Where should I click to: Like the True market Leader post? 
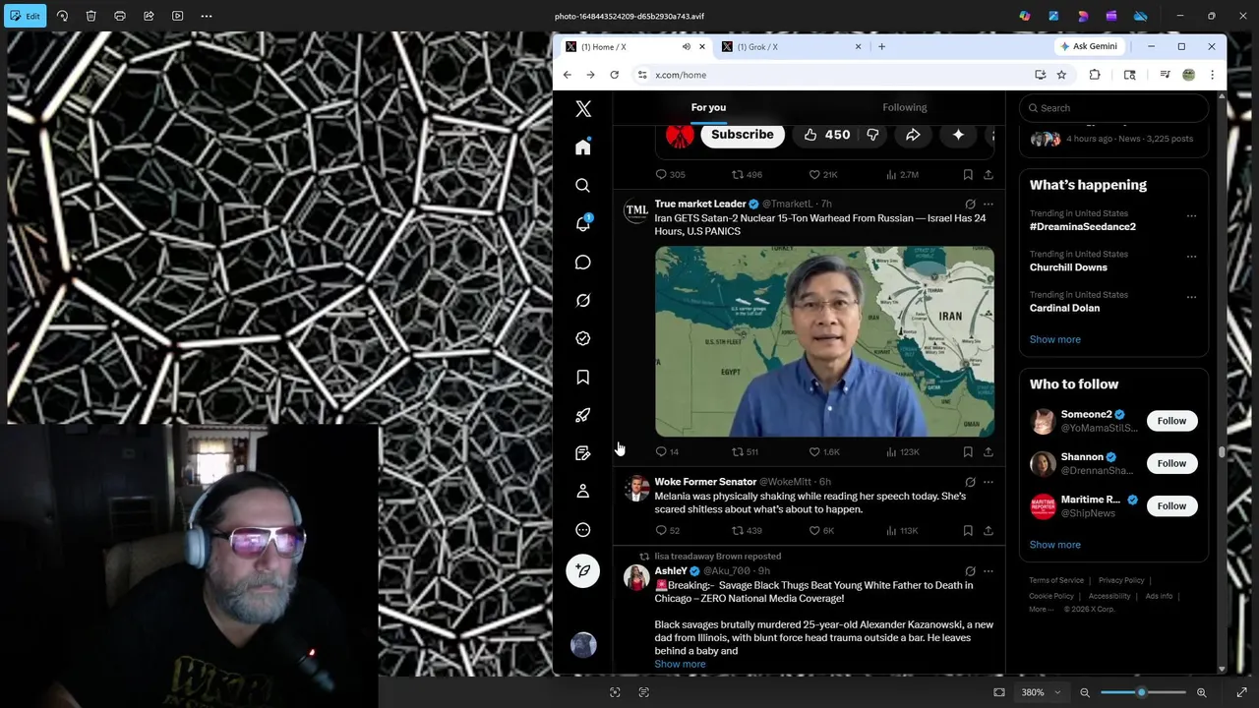823,452
